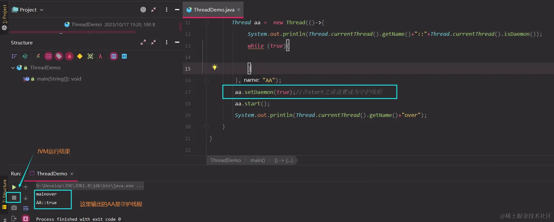Go down the stack trace

click(x=26, y=198)
